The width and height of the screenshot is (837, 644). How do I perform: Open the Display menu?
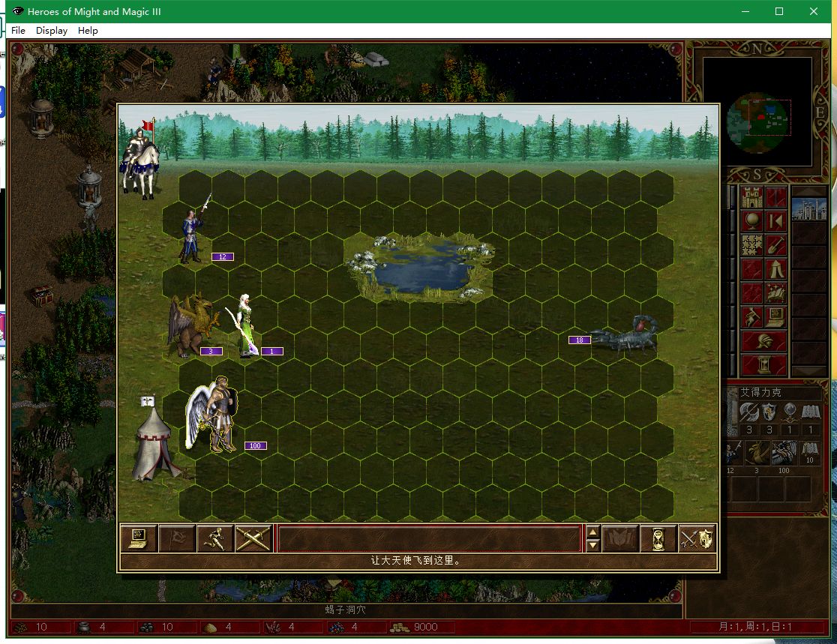(52, 31)
